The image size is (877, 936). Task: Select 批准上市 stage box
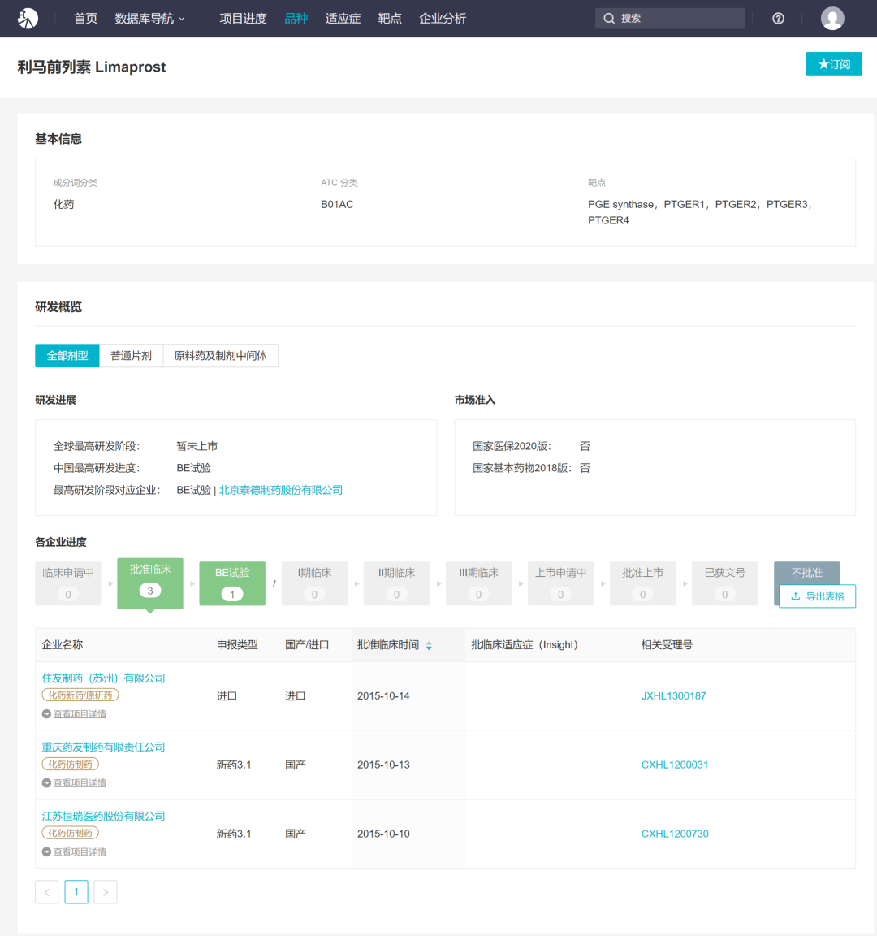point(642,583)
